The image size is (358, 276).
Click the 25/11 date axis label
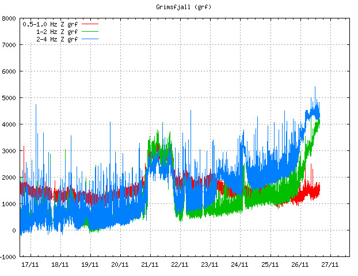point(270,264)
